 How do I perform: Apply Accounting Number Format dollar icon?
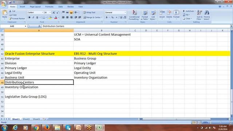[x=107, y=17]
